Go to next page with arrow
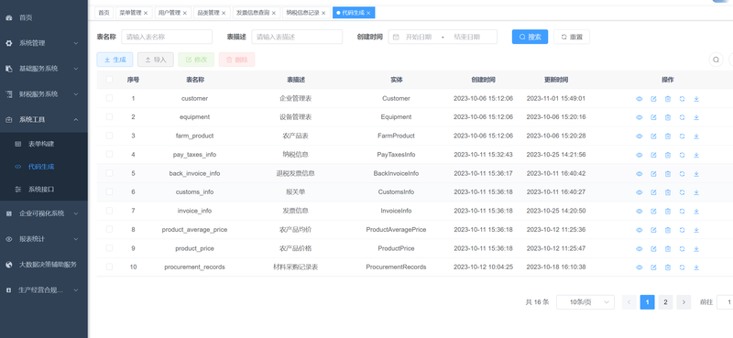The height and width of the screenshot is (338, 733). [684, 302]
